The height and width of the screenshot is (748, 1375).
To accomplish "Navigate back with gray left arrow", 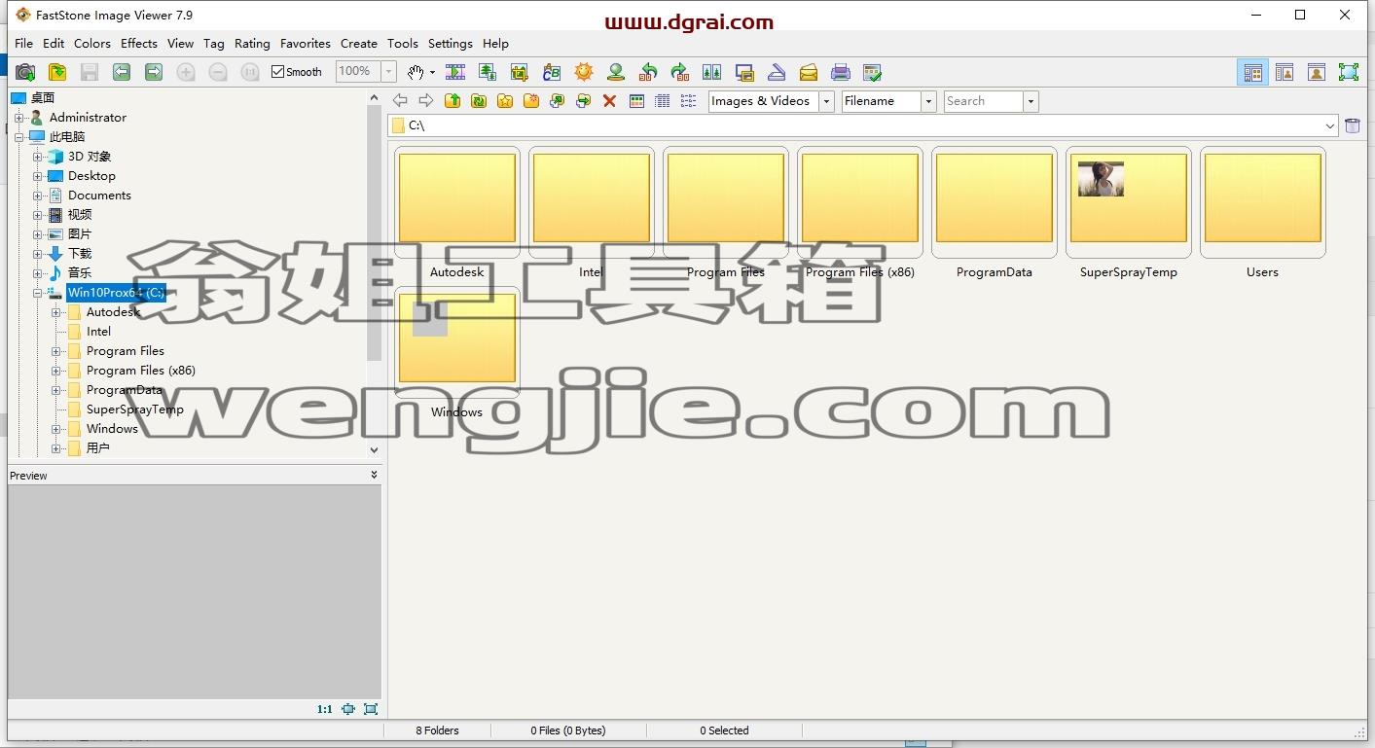I will pos(400,101).
